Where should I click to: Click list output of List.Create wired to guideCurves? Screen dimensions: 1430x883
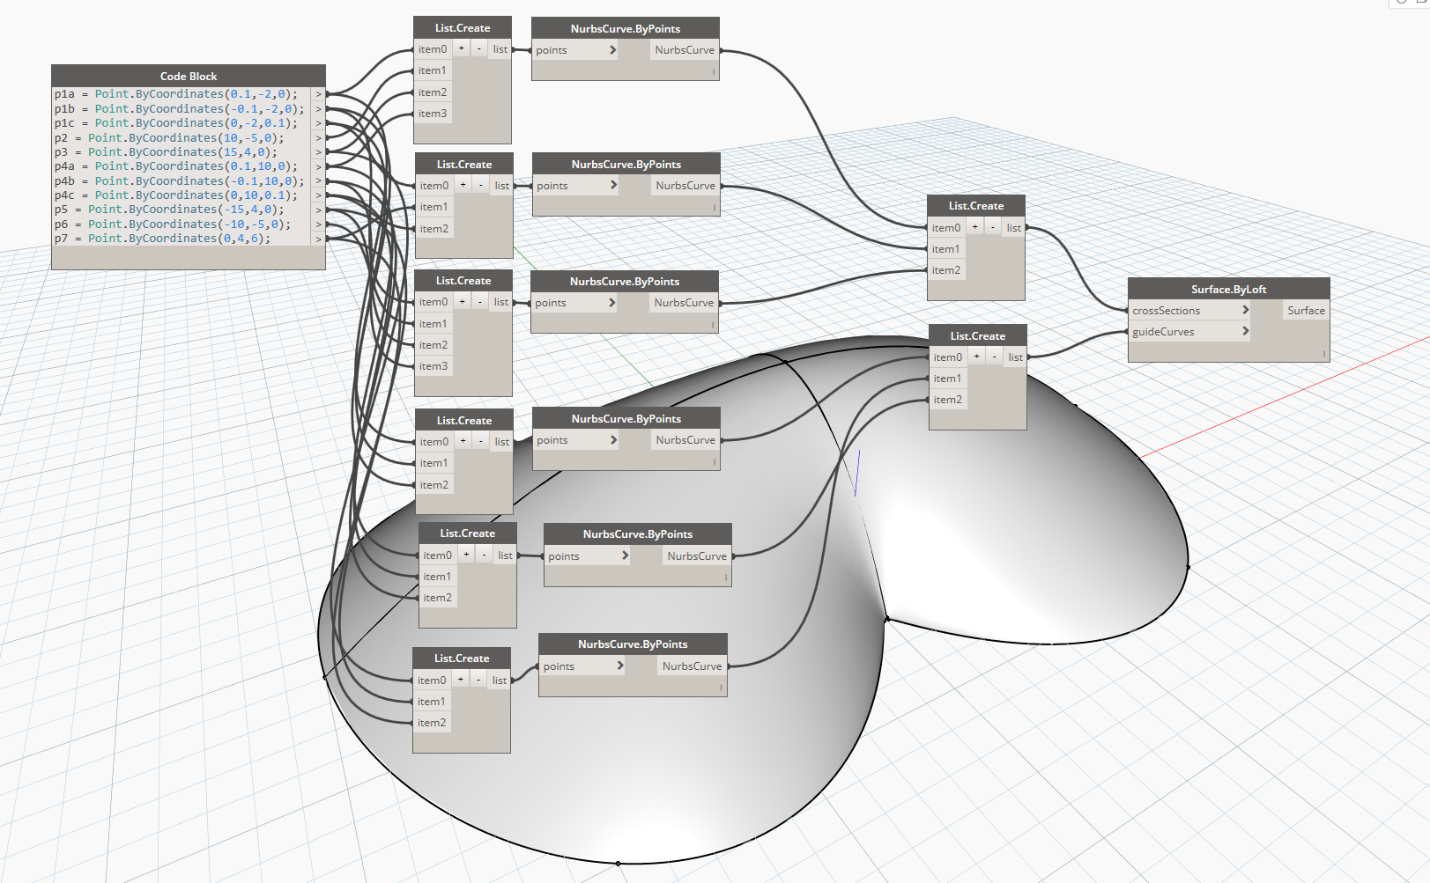tap(1015, 357)
